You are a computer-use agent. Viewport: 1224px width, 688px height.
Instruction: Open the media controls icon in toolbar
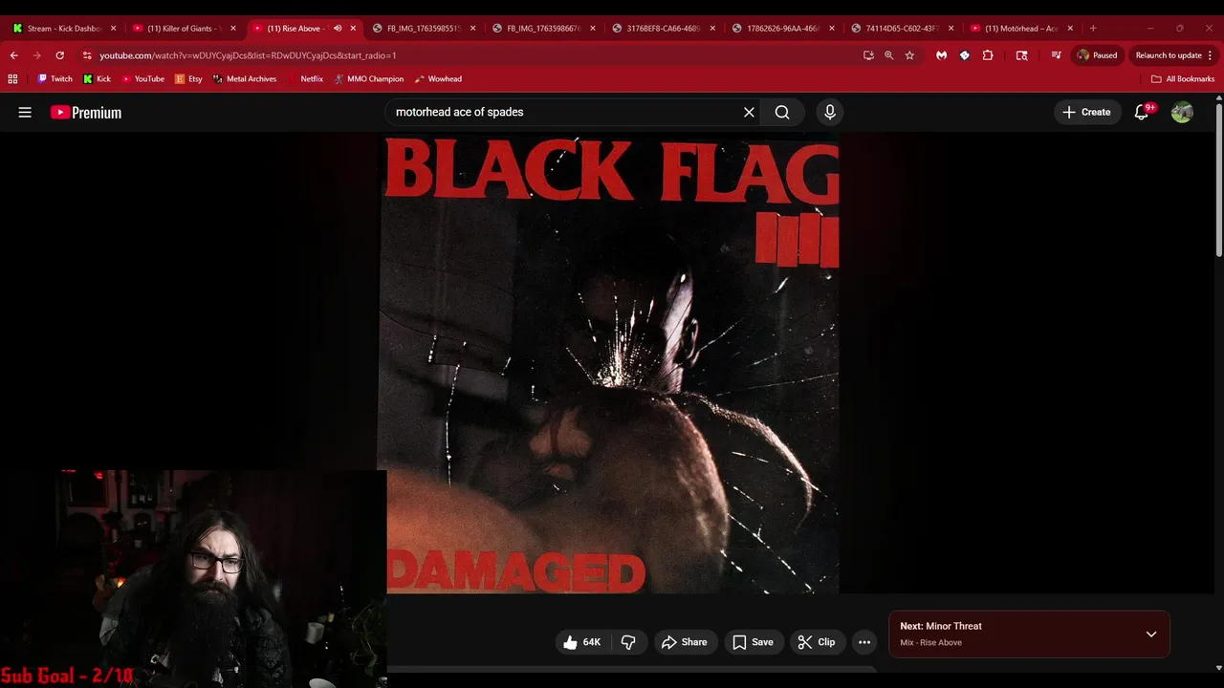click(x=1056, y=55)
